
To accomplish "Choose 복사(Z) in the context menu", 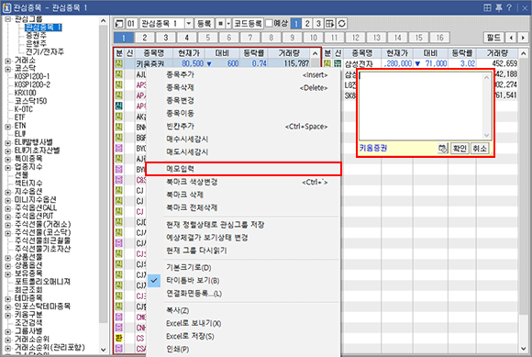I will (x=243, y=310).
